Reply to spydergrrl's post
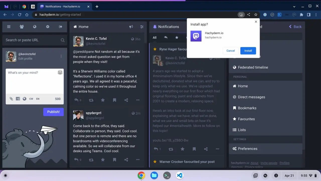 (x=76, y=160)
